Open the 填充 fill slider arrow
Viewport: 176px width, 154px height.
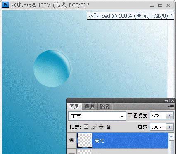[x=169, y=127]
